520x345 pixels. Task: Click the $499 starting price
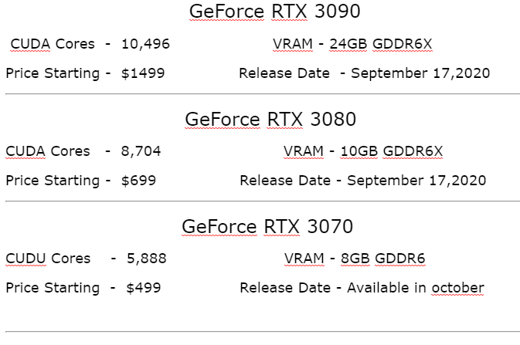point(144,288)
